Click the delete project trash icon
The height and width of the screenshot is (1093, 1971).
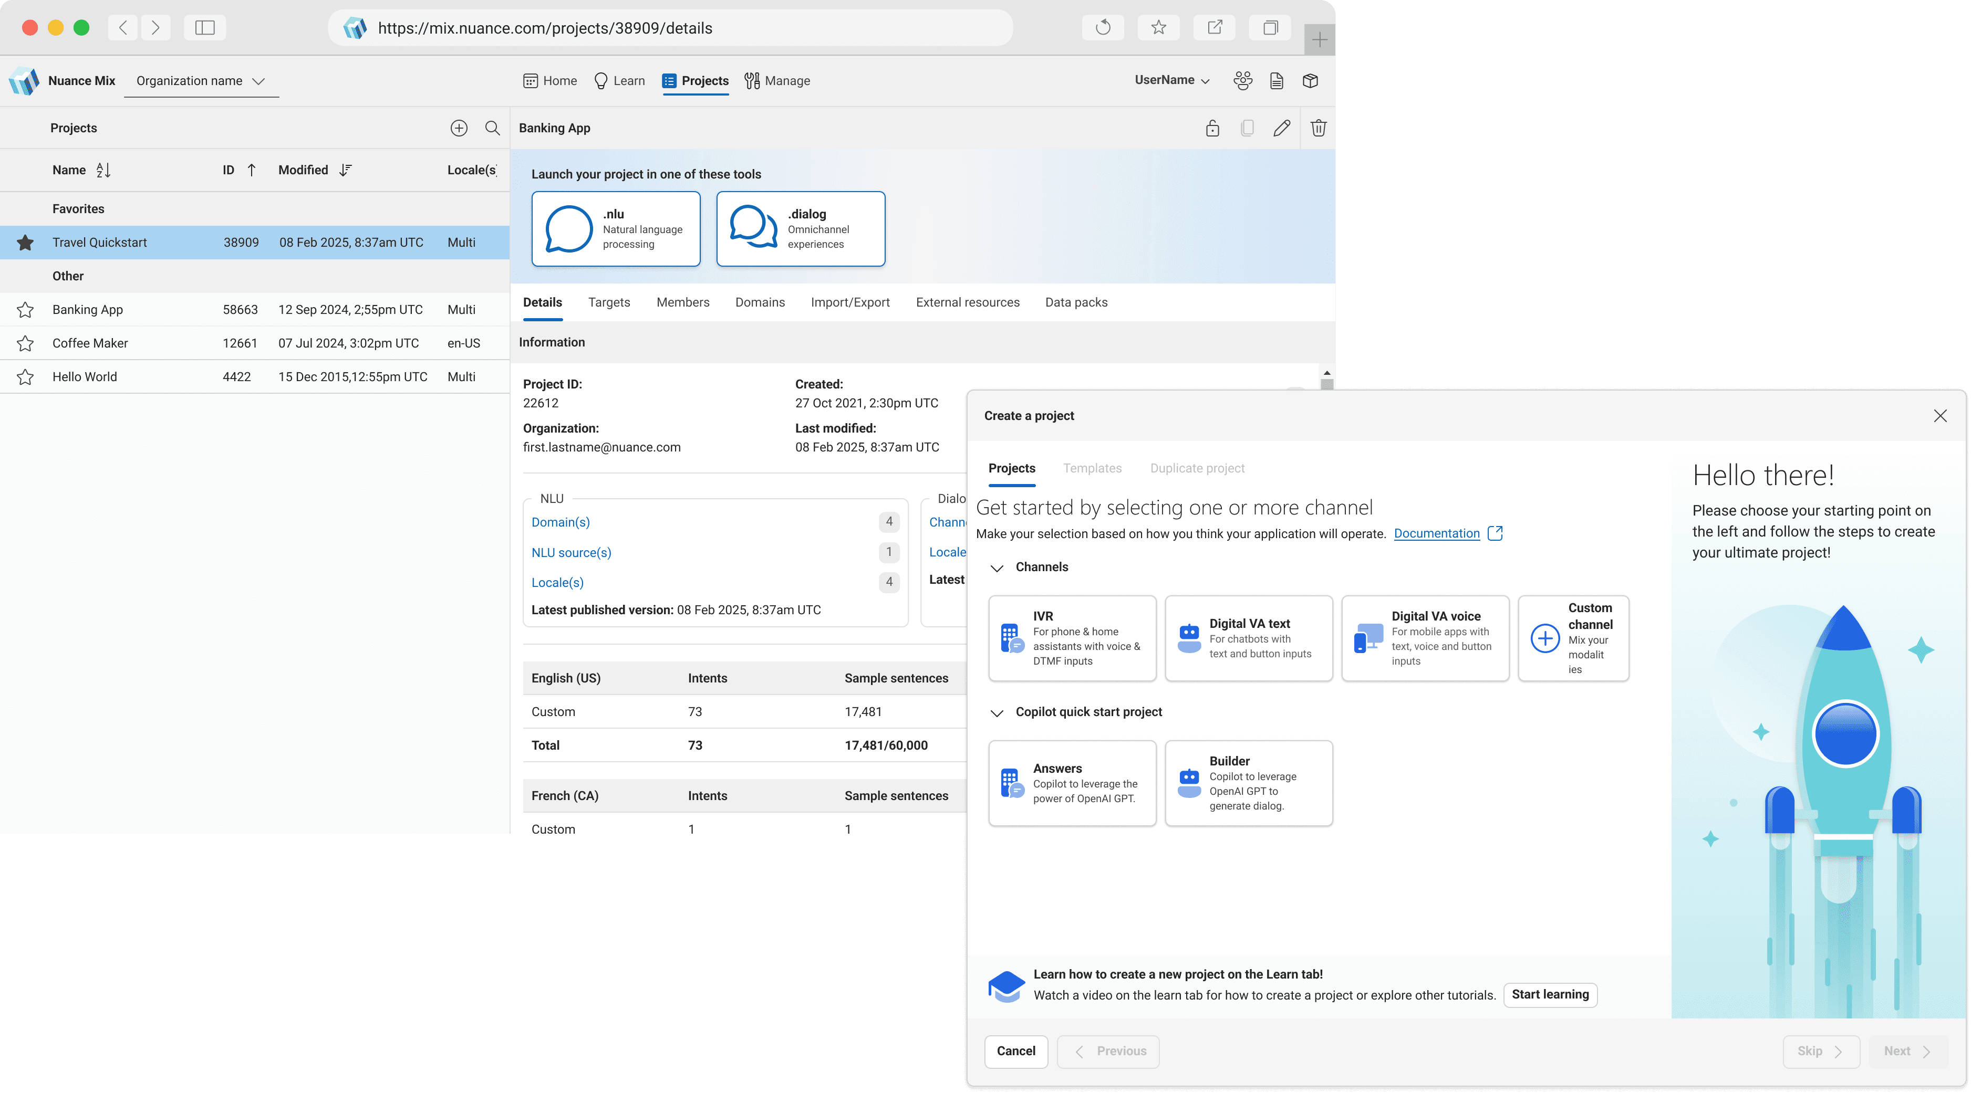(1318, 128)
